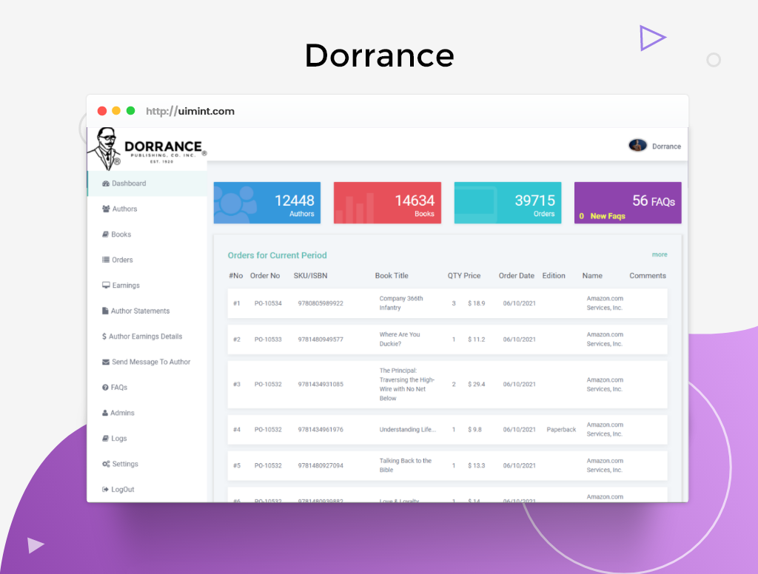This screenshot has width=758, height=574.
Task: Open Author Earnings Details page
Action: click(x=145, y=337)
